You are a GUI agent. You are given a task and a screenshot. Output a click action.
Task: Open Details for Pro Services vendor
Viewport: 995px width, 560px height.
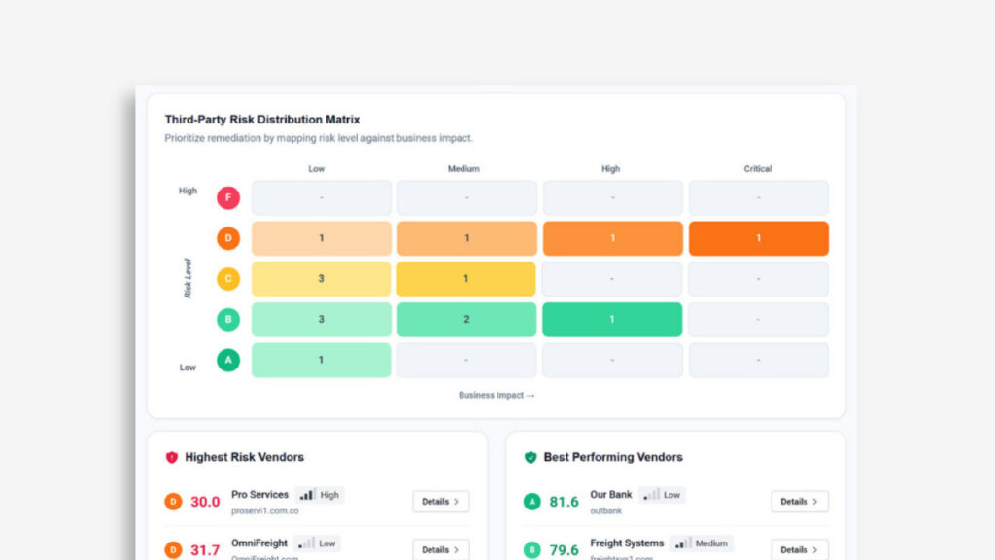click(x=441, y=502)
